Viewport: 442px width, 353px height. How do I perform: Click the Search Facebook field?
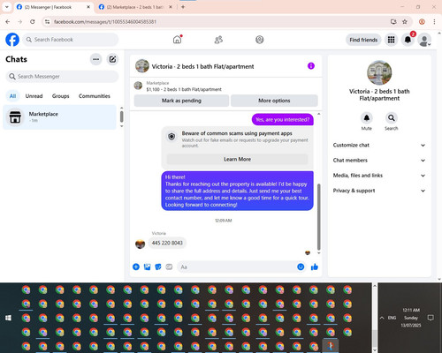tap(71, 40)
